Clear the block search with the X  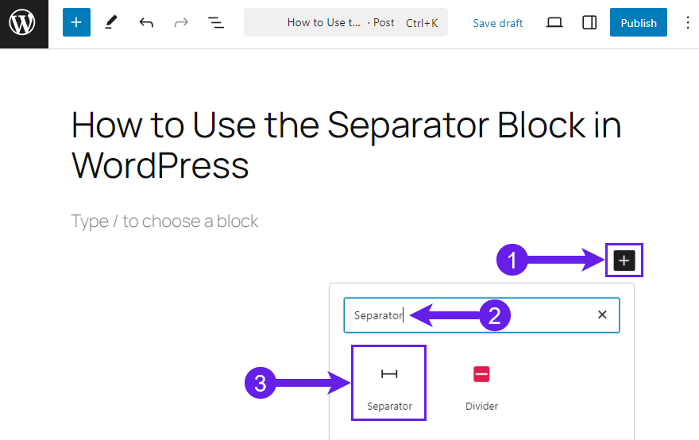pyautogui.click(x=602, y=315)
